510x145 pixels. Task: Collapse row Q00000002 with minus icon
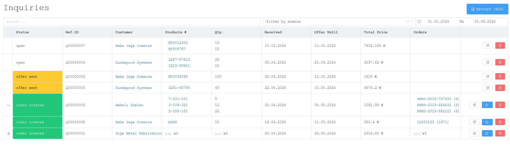pyautogui.click(x=8, y=105)
